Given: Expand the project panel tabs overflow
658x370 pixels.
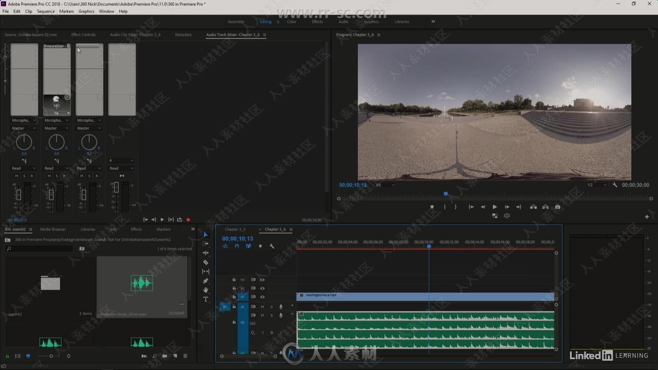Looking at the screenshot, I should pyautogui.click(x=193, y=229).
